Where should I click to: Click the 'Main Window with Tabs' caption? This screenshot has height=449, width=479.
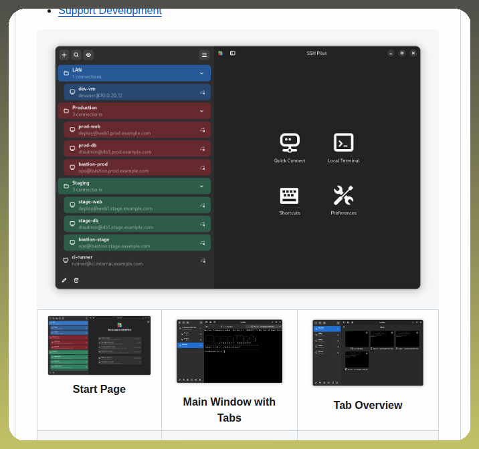(229, 410)
